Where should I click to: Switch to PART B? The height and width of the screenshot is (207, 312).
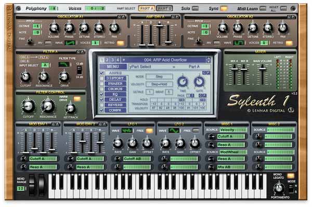(x=164, y=8)
